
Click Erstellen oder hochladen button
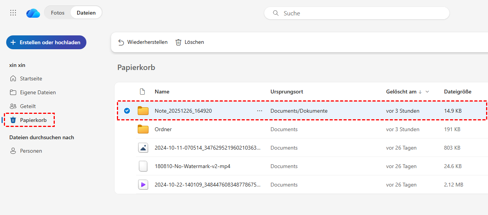(46, 42)
